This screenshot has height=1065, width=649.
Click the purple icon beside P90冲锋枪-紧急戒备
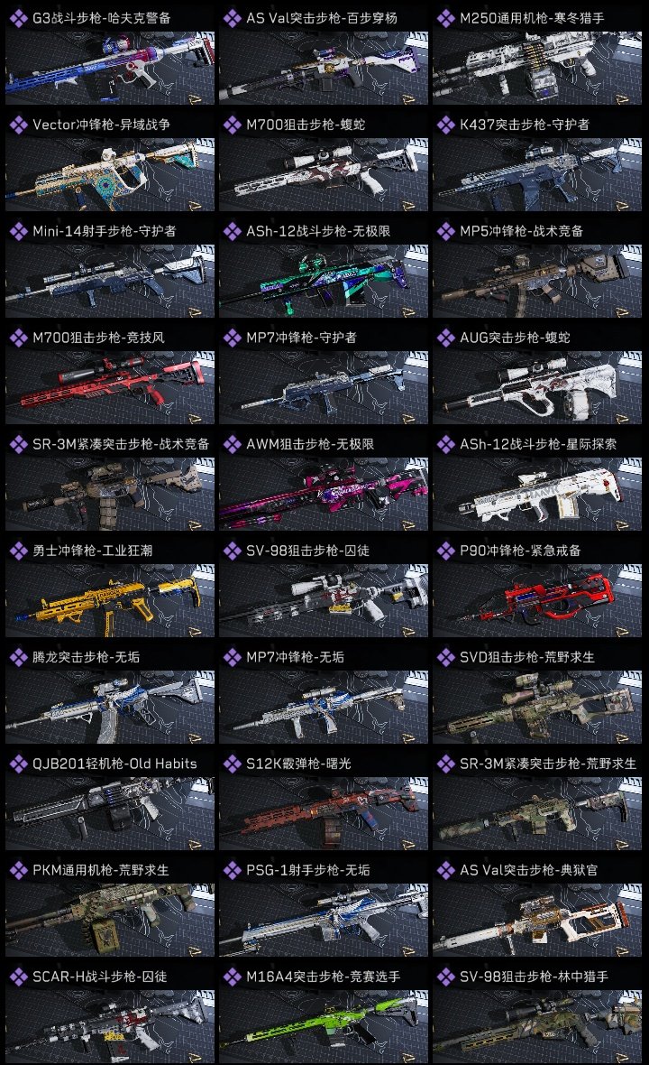point(446,551)
